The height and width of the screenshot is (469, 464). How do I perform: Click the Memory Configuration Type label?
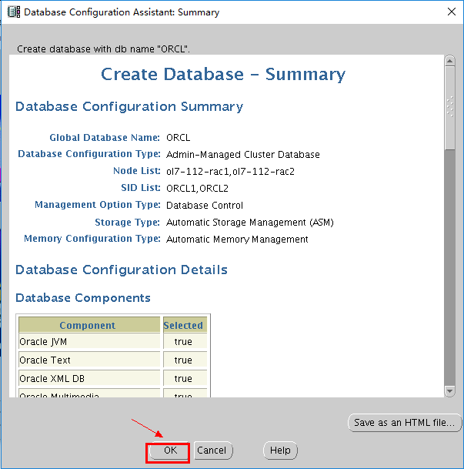click(92, 239)
